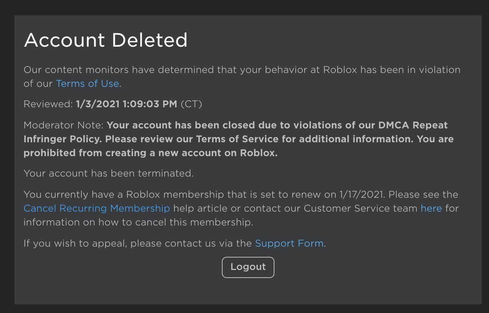Open the Terms of Use link
The height and width of the screenshot is (313, 489).
(88, 84)
